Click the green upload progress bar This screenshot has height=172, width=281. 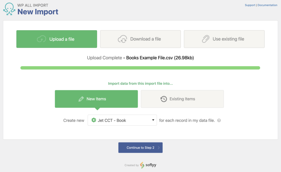click(x=140, y=67)
